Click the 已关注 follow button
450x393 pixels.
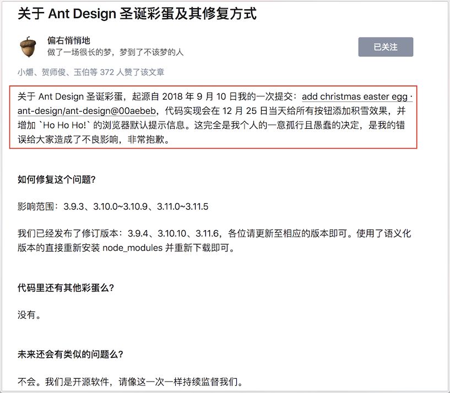click(x=386, y=47)
